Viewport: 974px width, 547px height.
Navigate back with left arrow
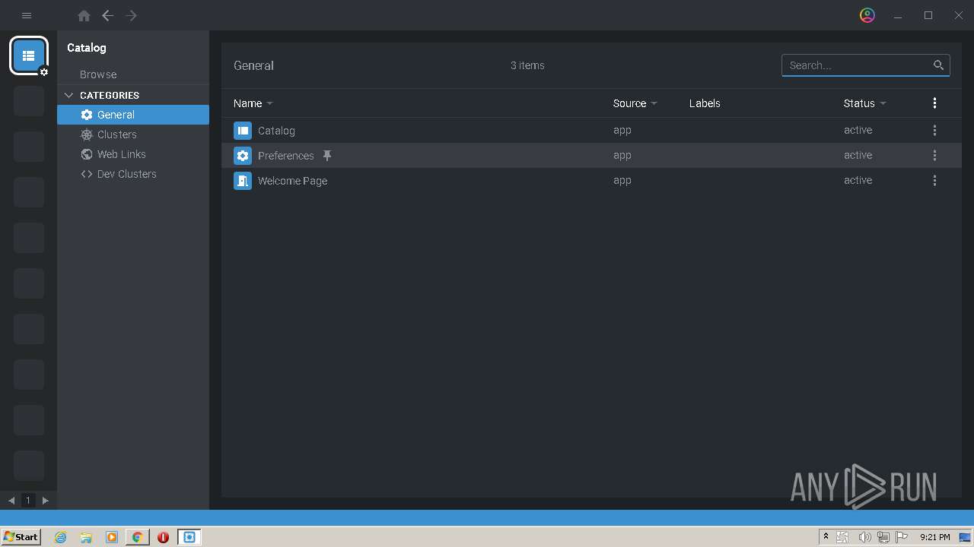[x=107, y=15]
